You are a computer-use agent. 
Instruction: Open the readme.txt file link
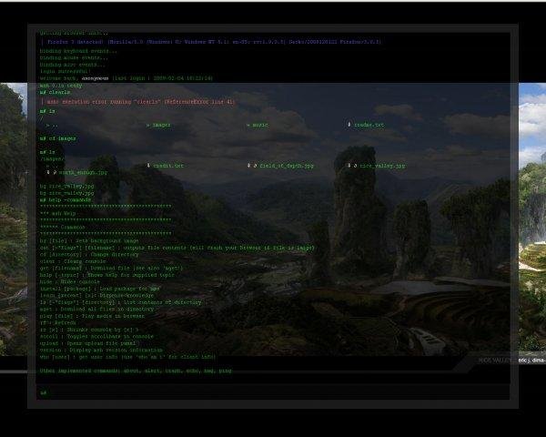(x=369, y=125)
